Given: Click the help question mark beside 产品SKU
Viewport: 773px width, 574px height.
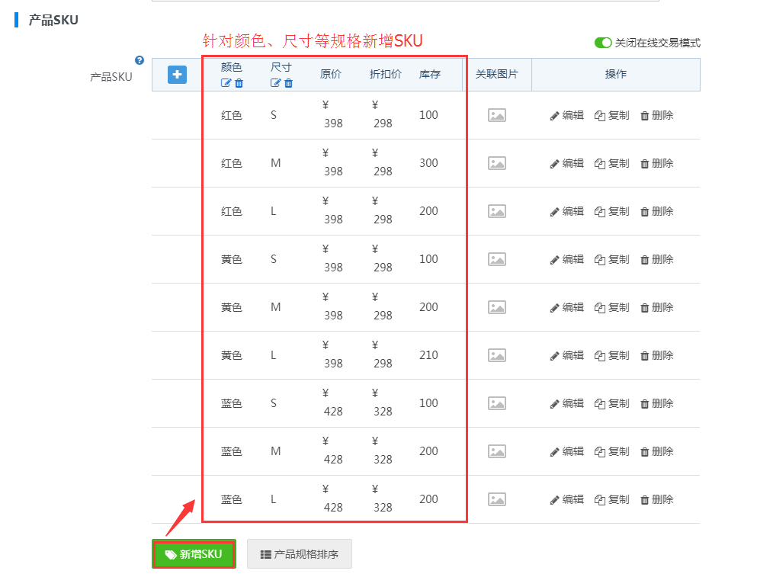Looking at the screenshot, I should (x=140, y=60).
